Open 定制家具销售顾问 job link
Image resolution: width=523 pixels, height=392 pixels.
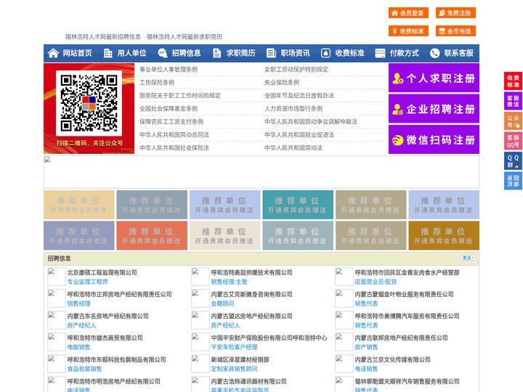[234, 369]
